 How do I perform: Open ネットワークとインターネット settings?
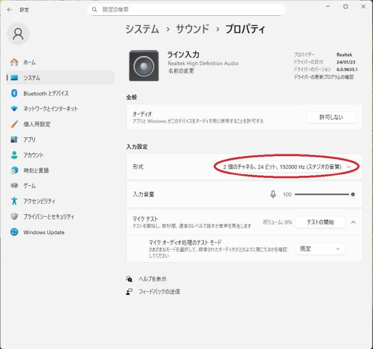pyautogui.click(x=51, y=108)
